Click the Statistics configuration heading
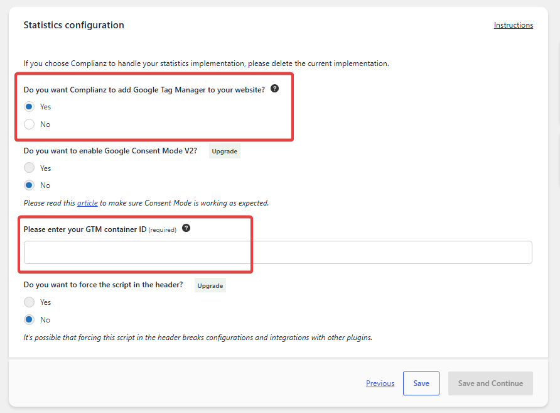 [74, 25]
